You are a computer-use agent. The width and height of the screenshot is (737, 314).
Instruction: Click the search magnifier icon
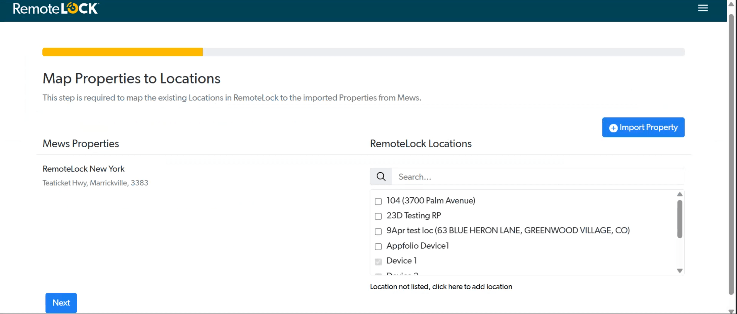tap(381, 176)
